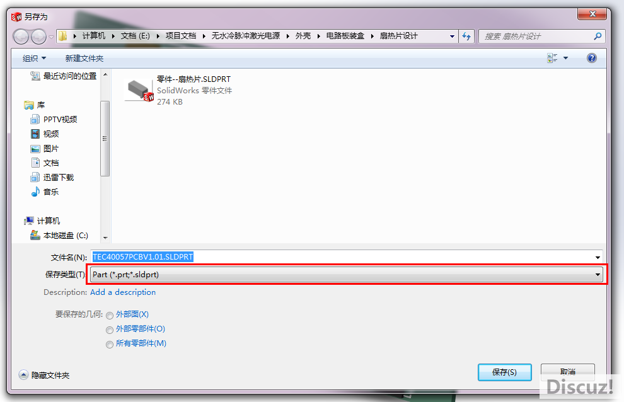Select the 外部面(X) radio button
The height and width of the screenshot is (402, 624).
click(110, 316)
